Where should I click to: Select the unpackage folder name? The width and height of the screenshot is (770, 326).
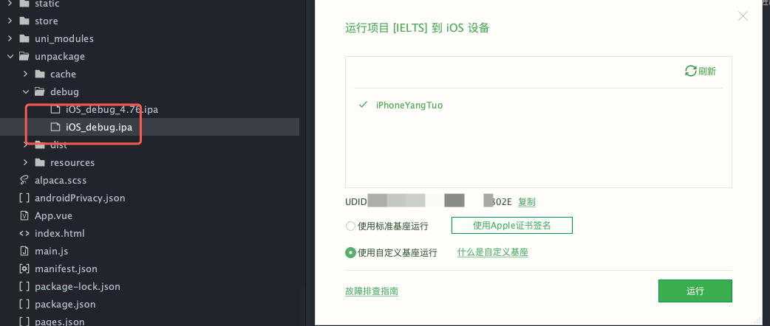60,56
